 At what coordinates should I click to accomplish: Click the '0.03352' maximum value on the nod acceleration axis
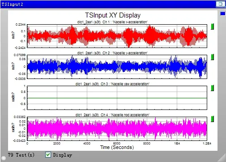(20, 117)
